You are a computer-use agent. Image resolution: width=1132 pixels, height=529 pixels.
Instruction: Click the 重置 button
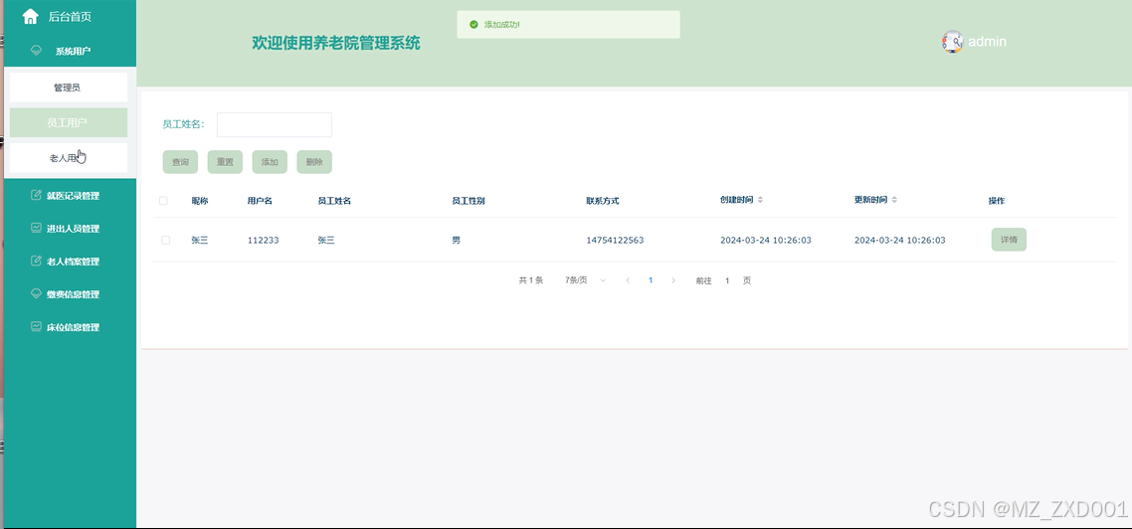[x=225, y=162]
